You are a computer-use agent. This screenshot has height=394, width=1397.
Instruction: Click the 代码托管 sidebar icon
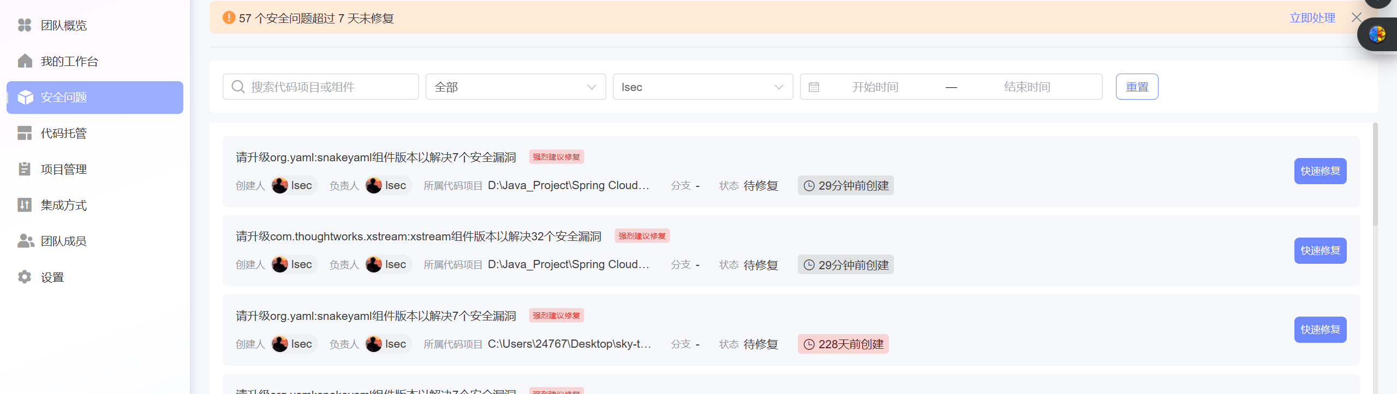[x=25, y=133]
